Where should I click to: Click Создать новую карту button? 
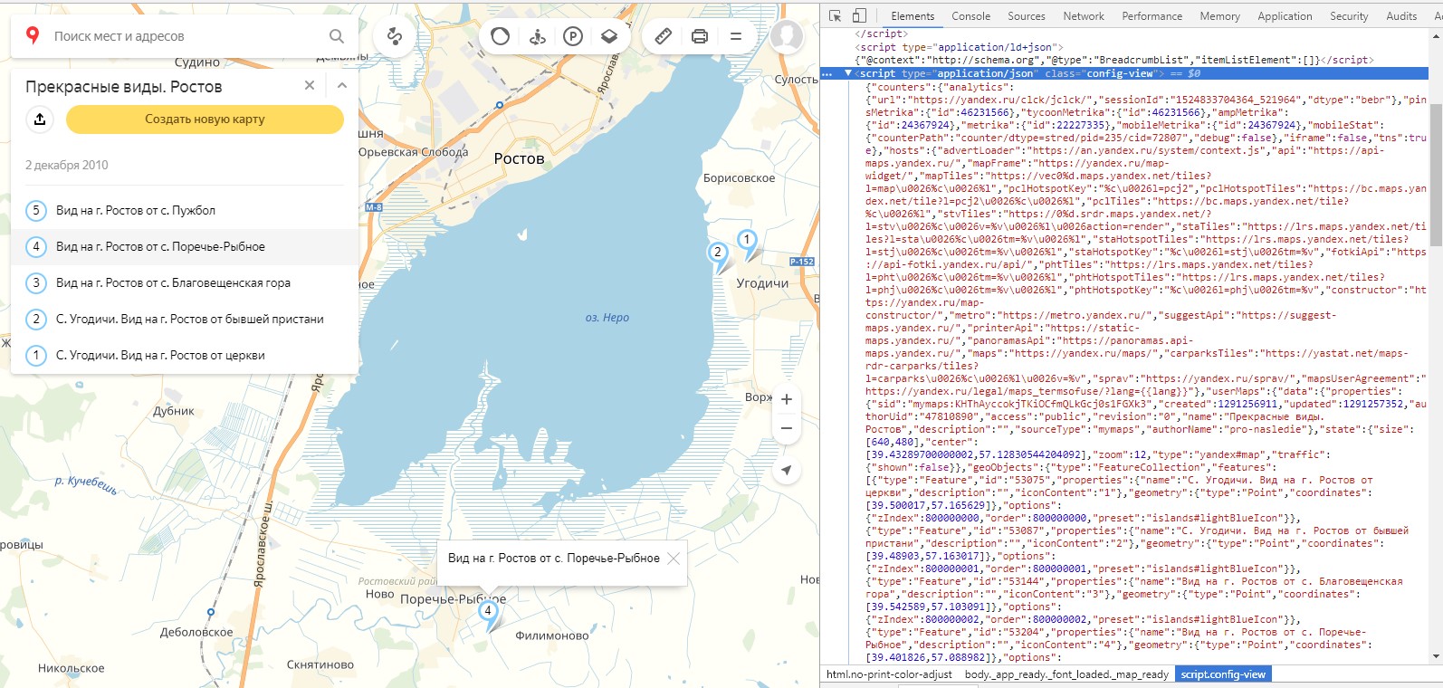pos(205,119)
